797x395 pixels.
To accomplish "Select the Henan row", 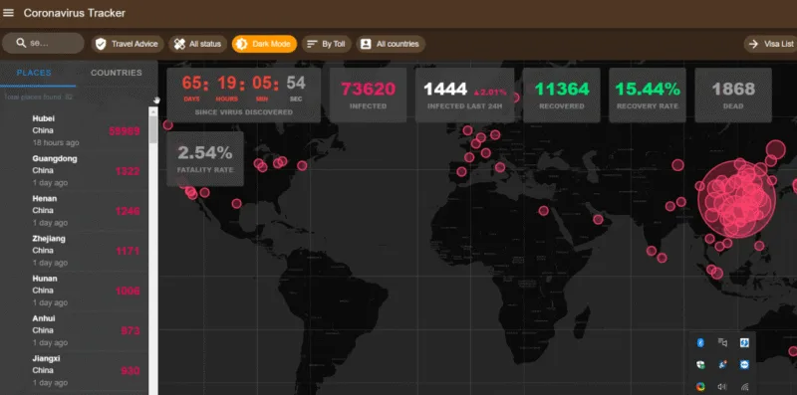I will click(74, 211).
